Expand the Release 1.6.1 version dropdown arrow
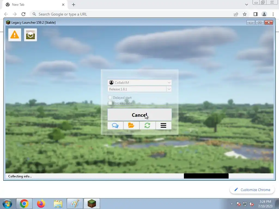This screenshot has width=279, height=209. [169, 89]
